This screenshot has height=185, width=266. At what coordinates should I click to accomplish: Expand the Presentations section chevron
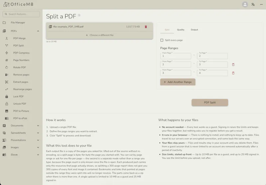(38, 140)
